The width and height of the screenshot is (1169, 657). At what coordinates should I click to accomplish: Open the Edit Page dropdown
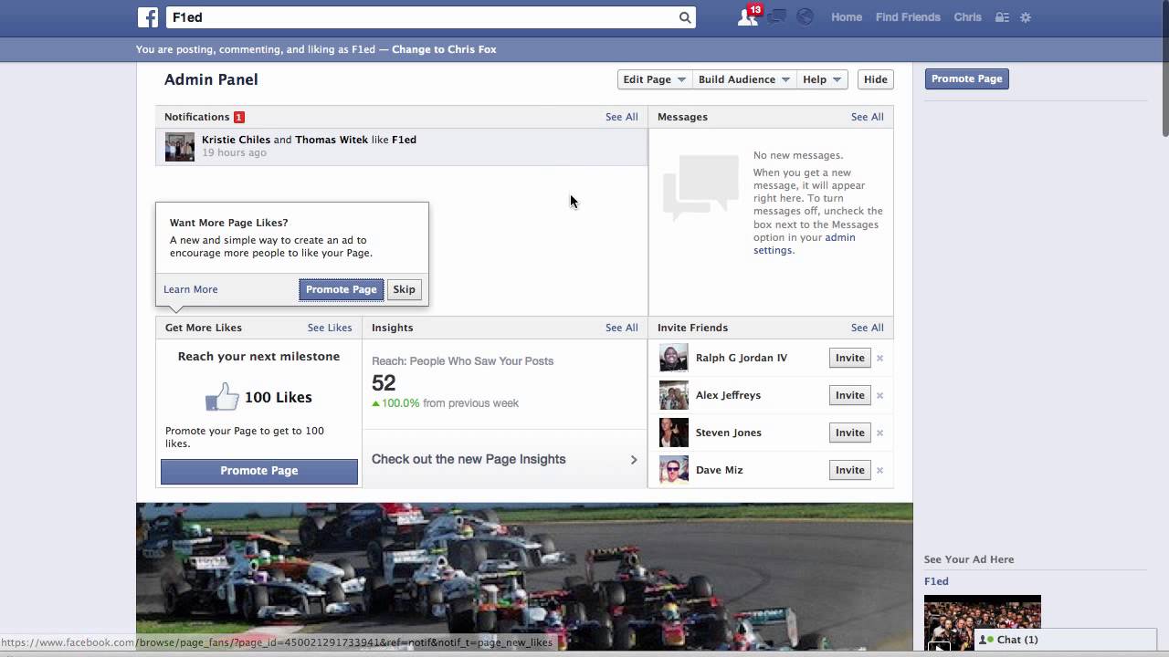(x=655, y=79)
